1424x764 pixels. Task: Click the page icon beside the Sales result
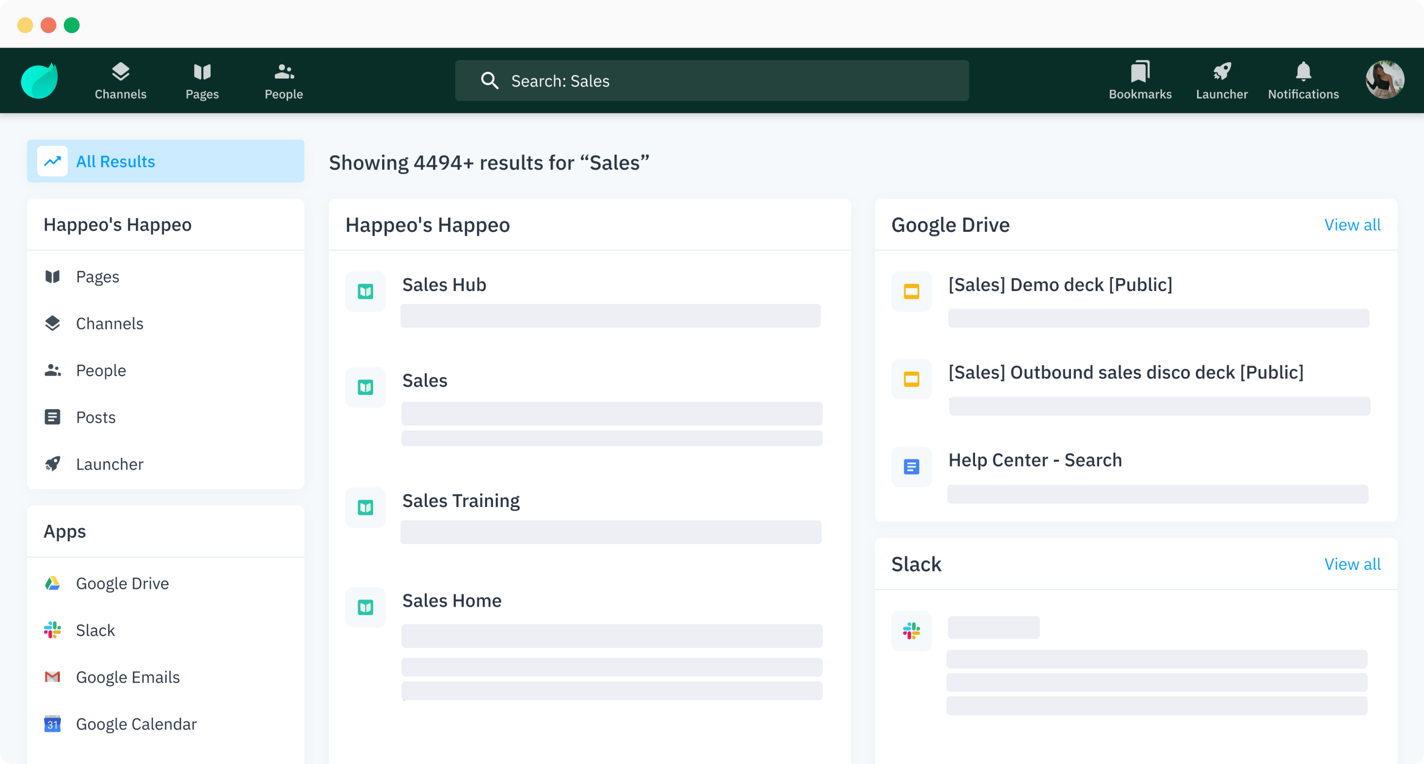click(x=365, y=387)
